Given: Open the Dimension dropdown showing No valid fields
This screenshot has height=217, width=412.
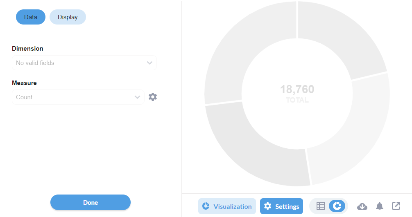Looking at the screenshot, I should 80,63.
